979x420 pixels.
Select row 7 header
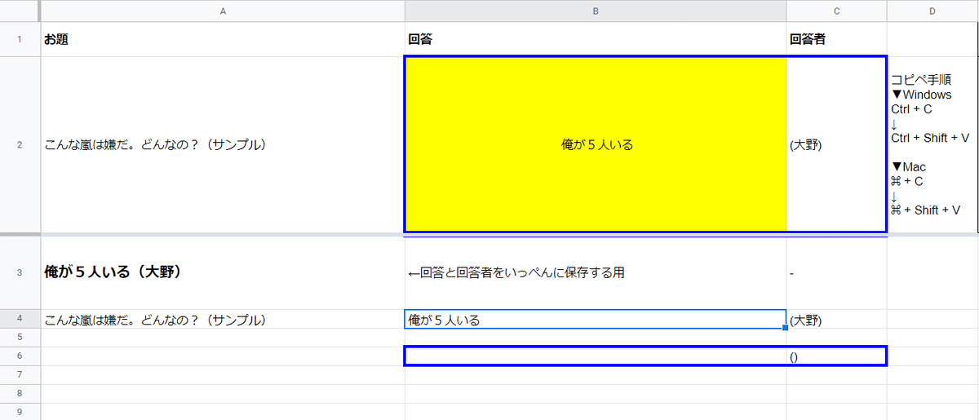tap(20, 374)
